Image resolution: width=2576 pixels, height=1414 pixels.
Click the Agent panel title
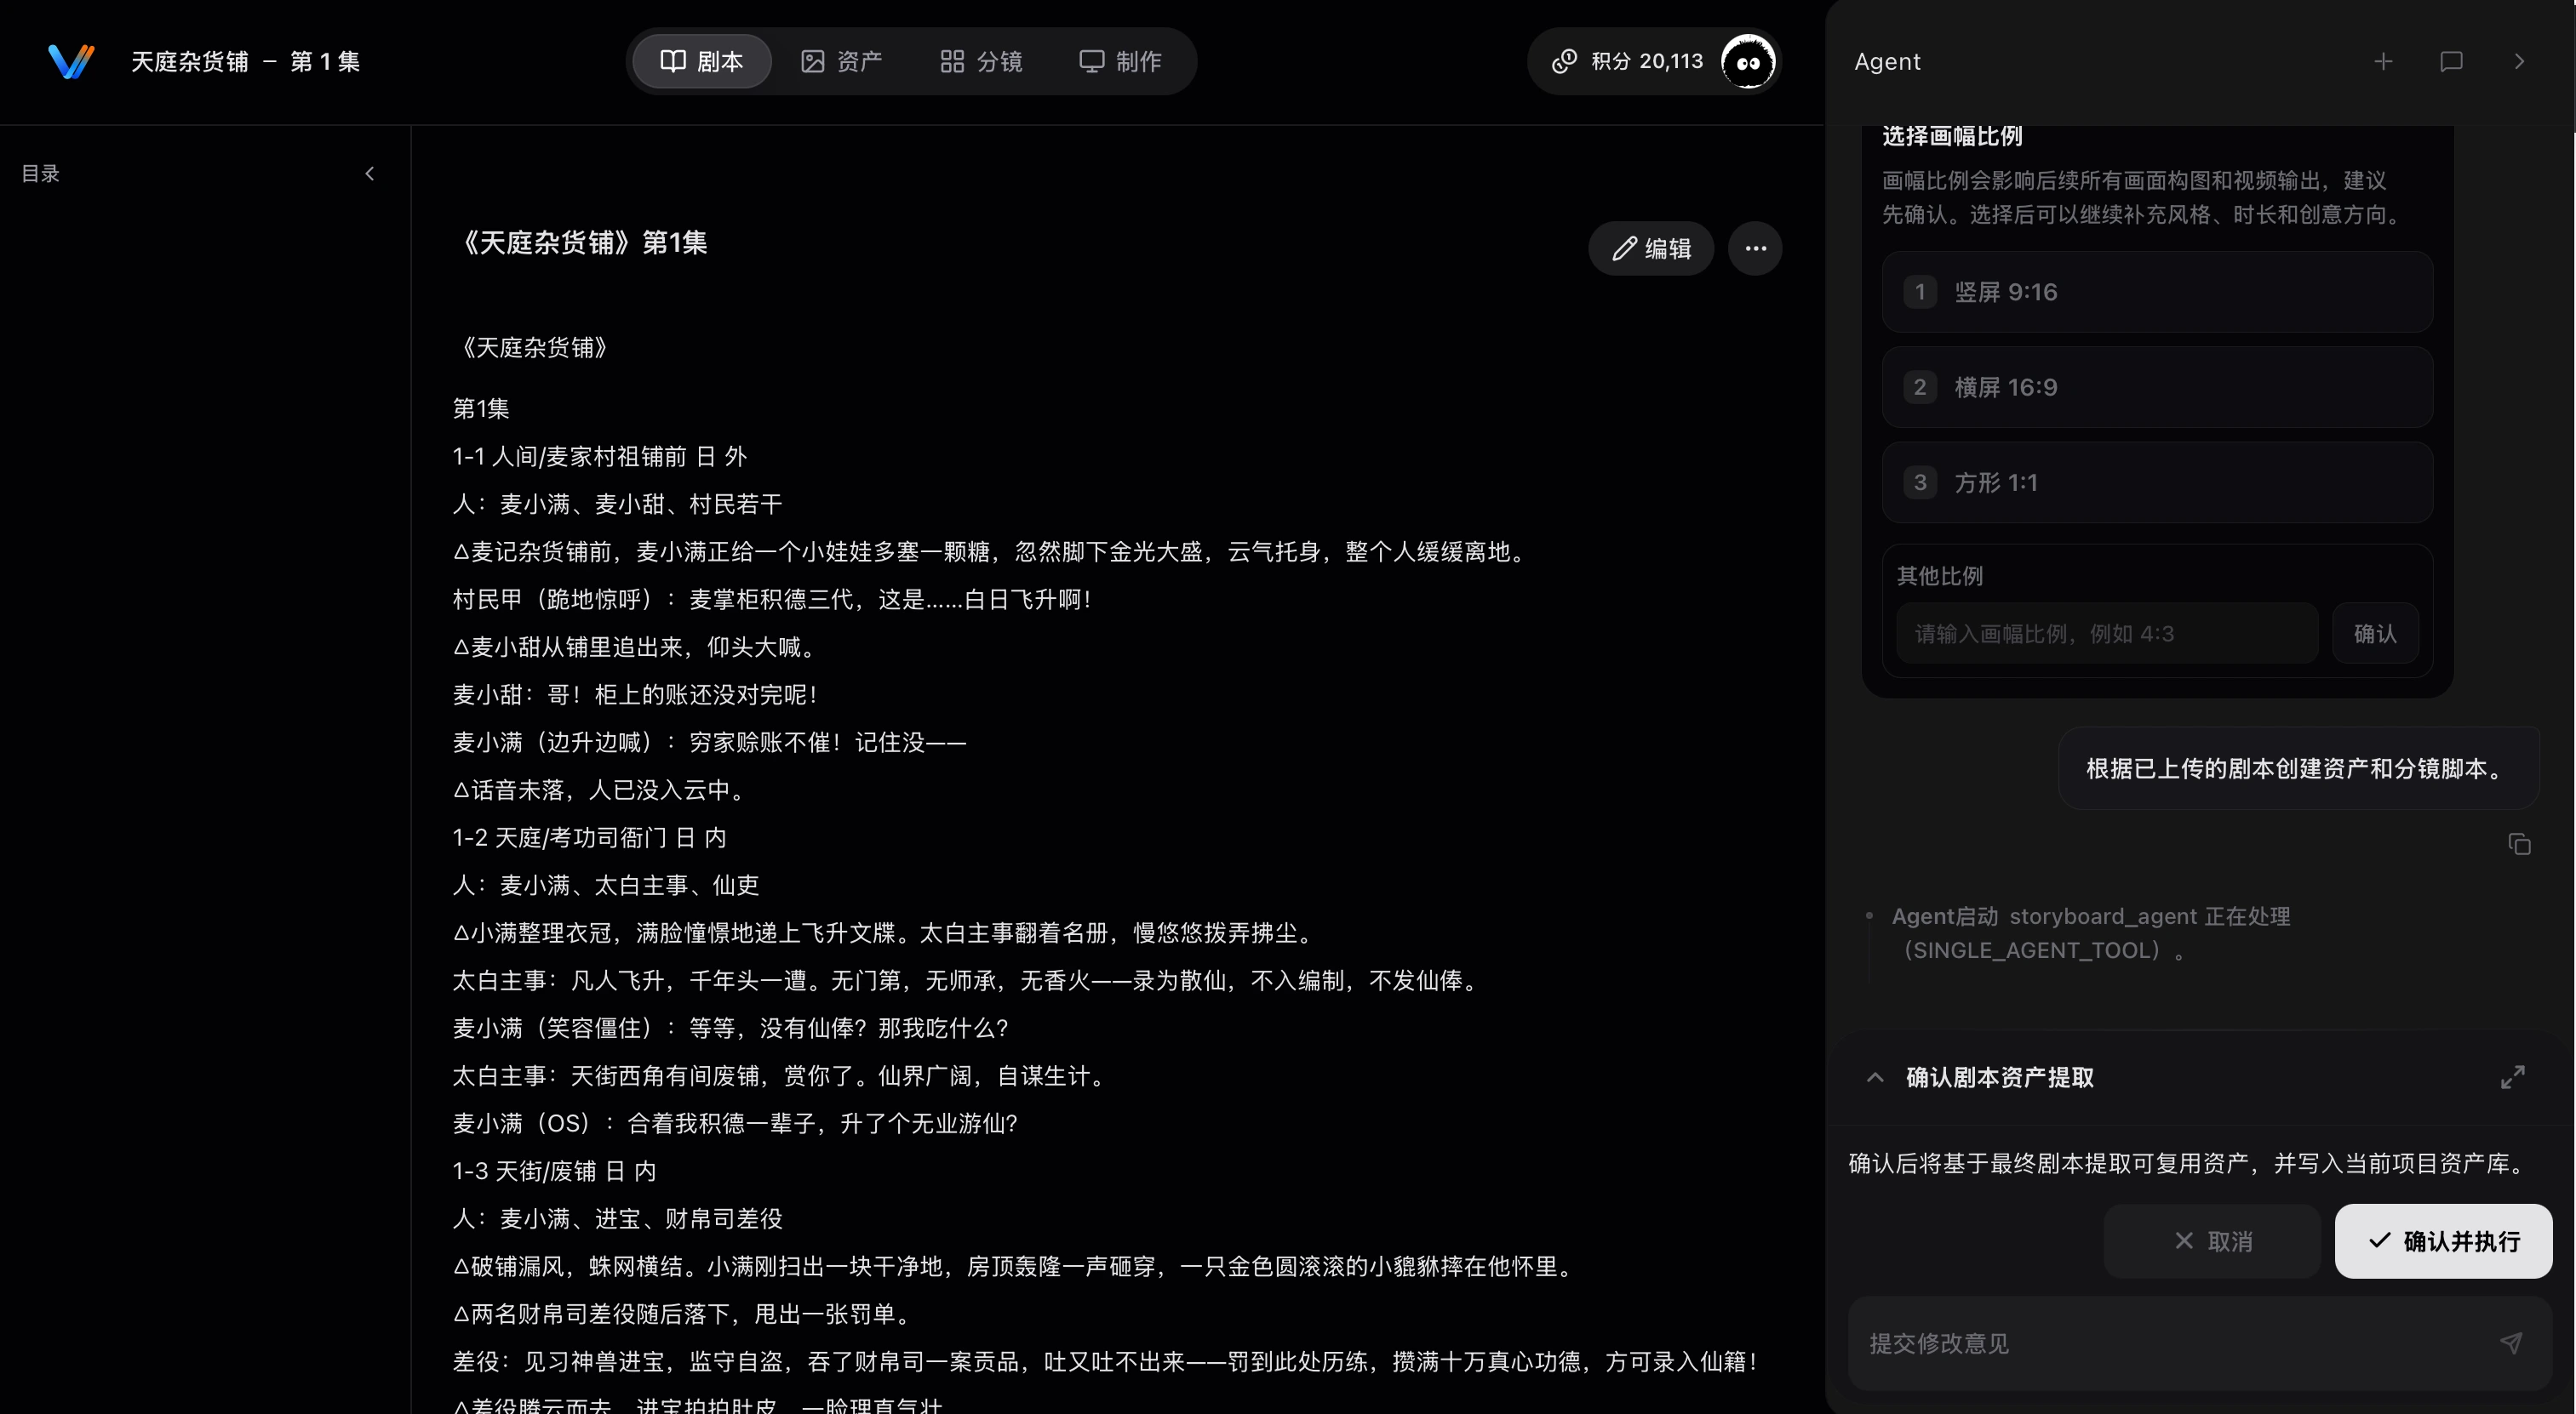click(1887, 62)
